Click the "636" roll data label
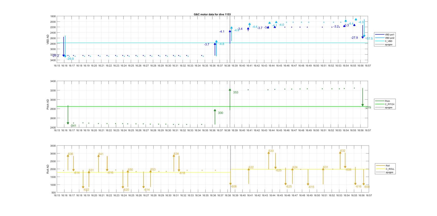 point(71,154)
